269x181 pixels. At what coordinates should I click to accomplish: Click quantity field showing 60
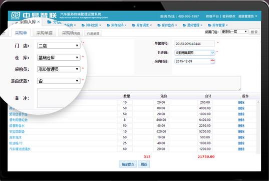[125, 149]
